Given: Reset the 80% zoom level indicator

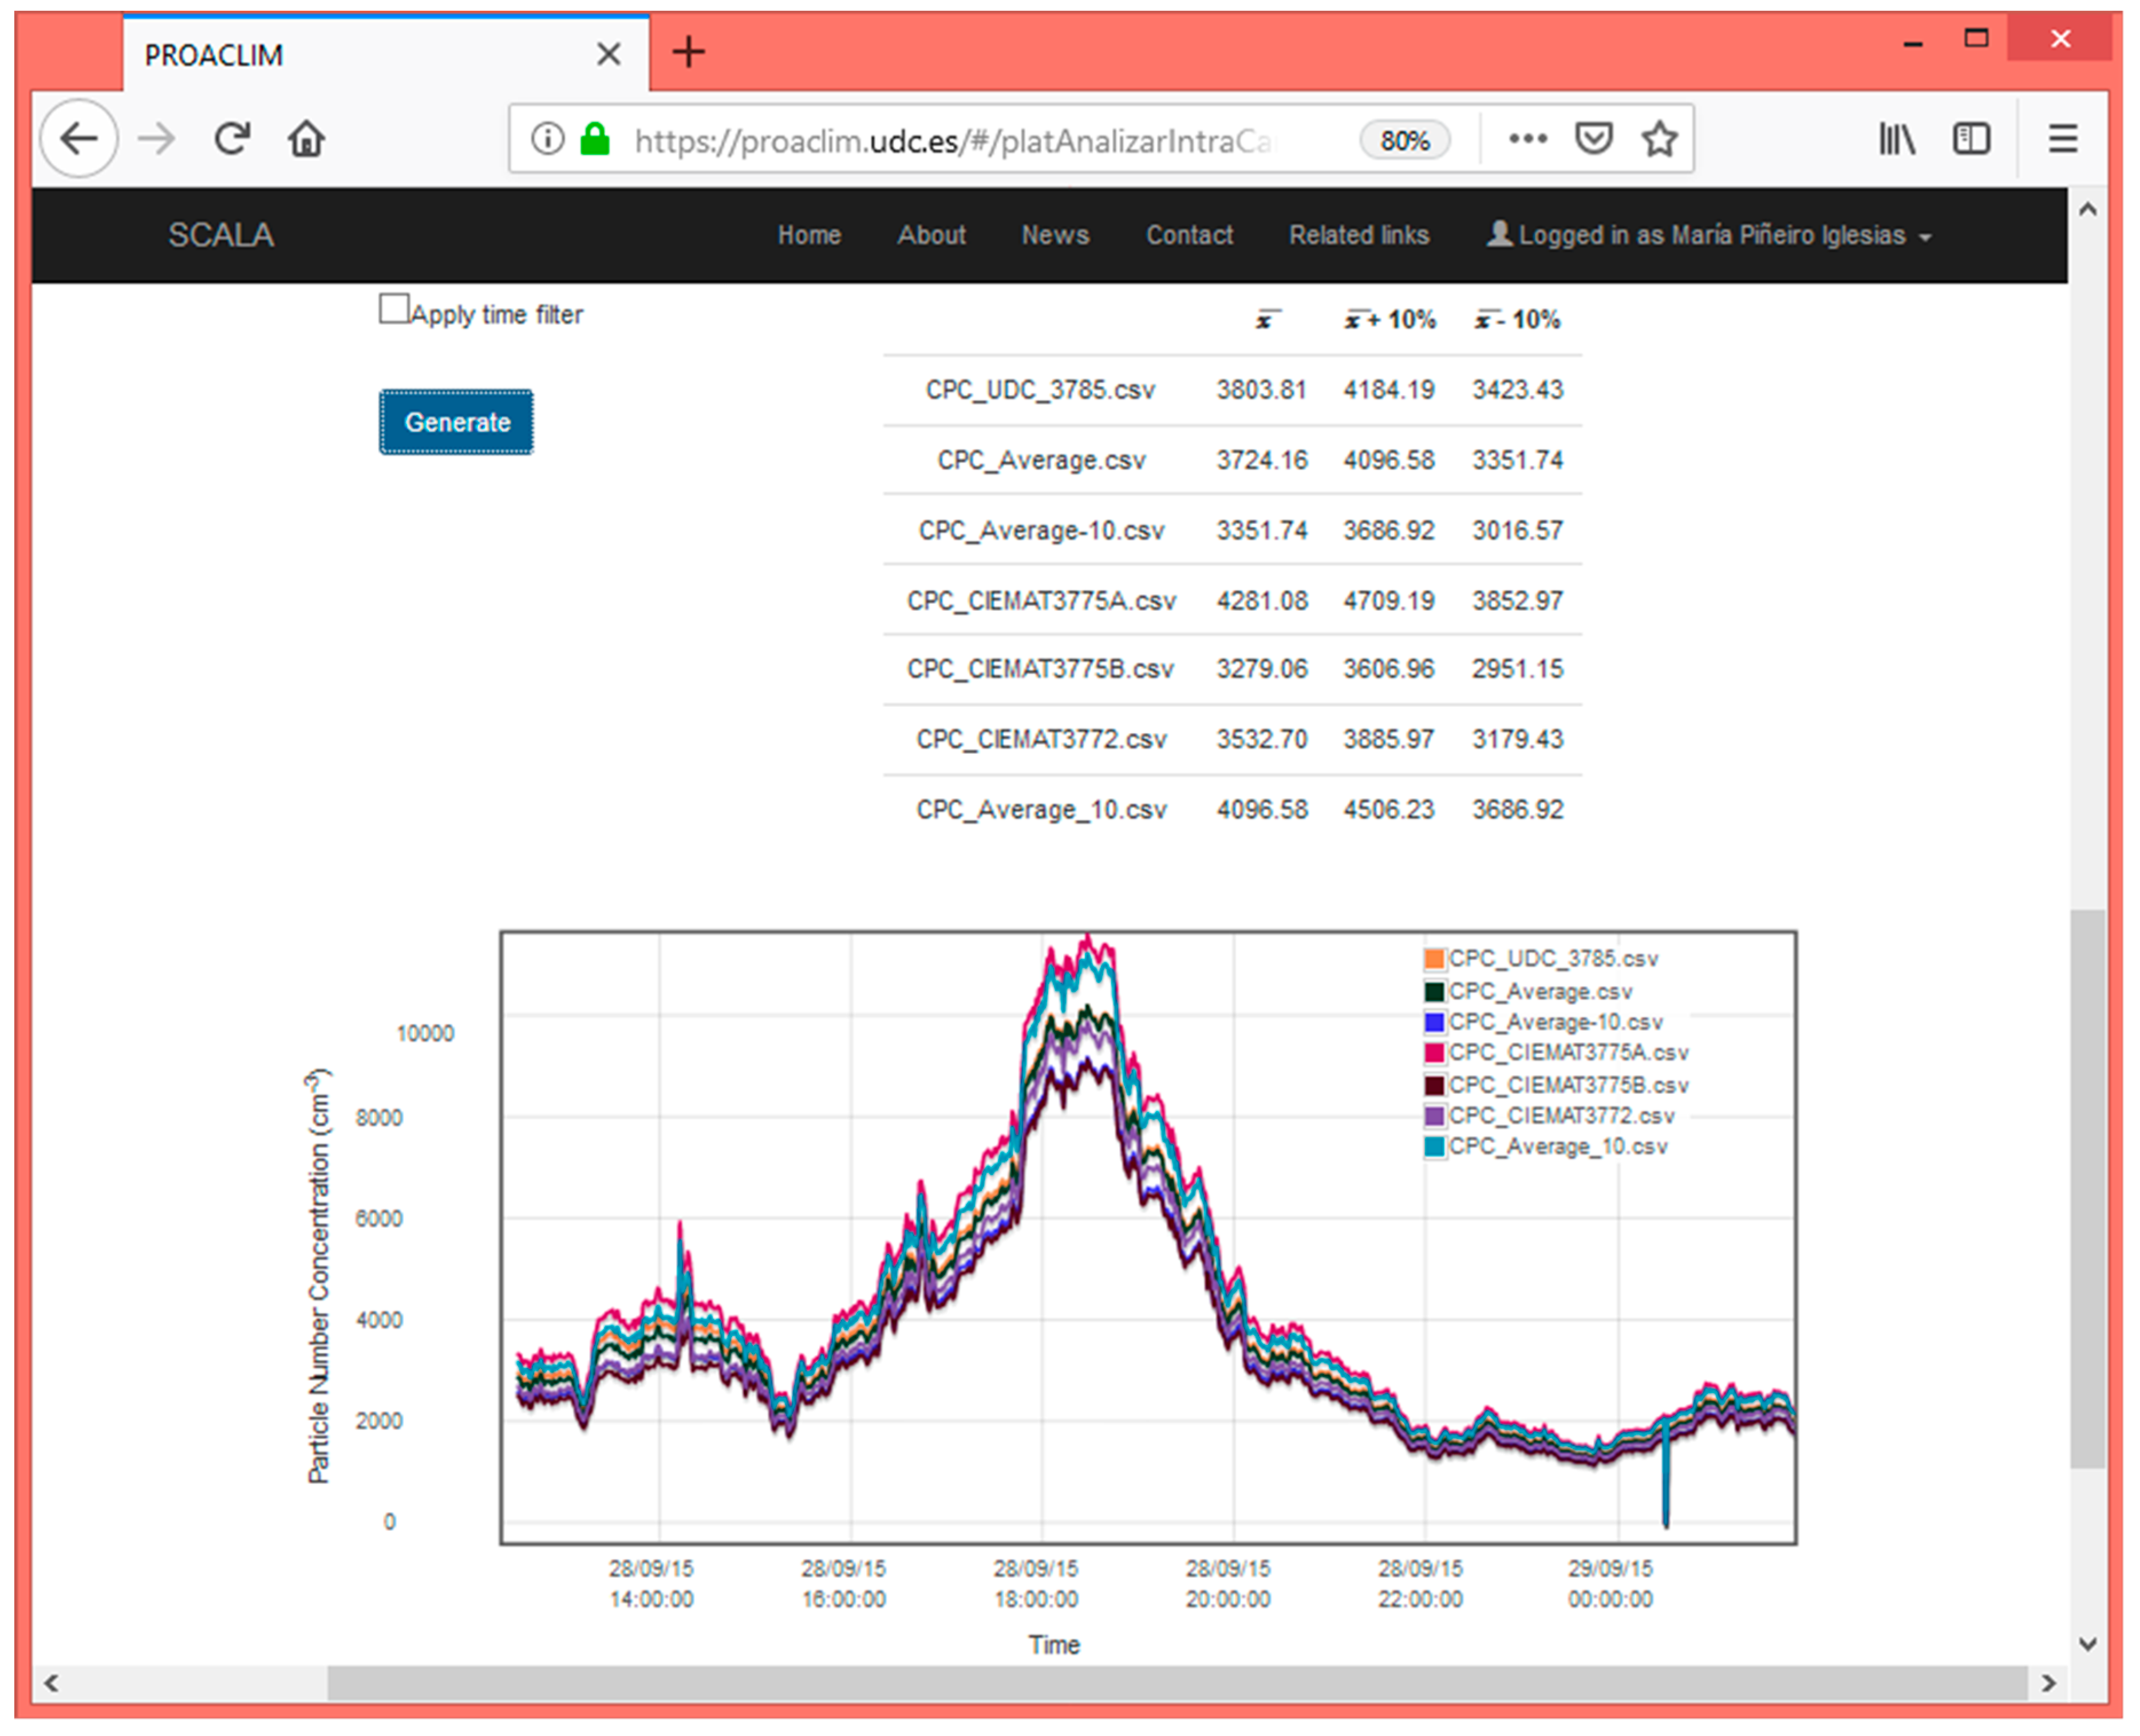Looking at the screenshot, I should [x=1404, y=140].
